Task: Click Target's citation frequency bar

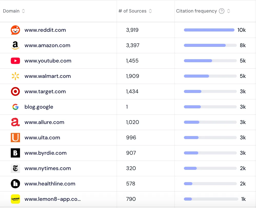Action: pos(210,92)
